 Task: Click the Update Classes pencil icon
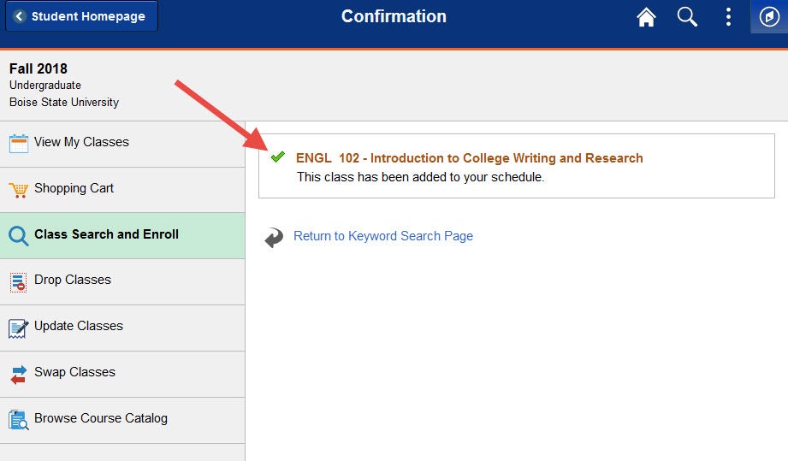[19, 328]
